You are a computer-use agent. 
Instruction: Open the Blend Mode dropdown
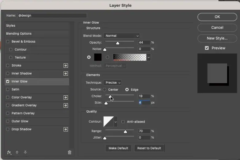(x=121, y=36)
